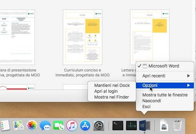The image size is (196, 134).
Task: Click the 'Curriculum conciso e immediato' caption
Action: (83, 73)
